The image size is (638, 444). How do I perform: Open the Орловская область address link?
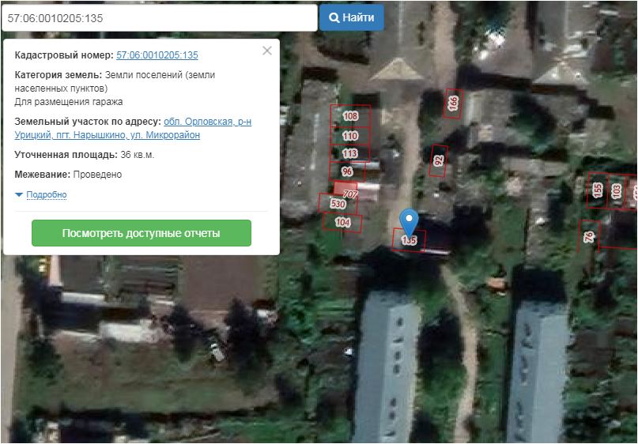coord(207,122)
